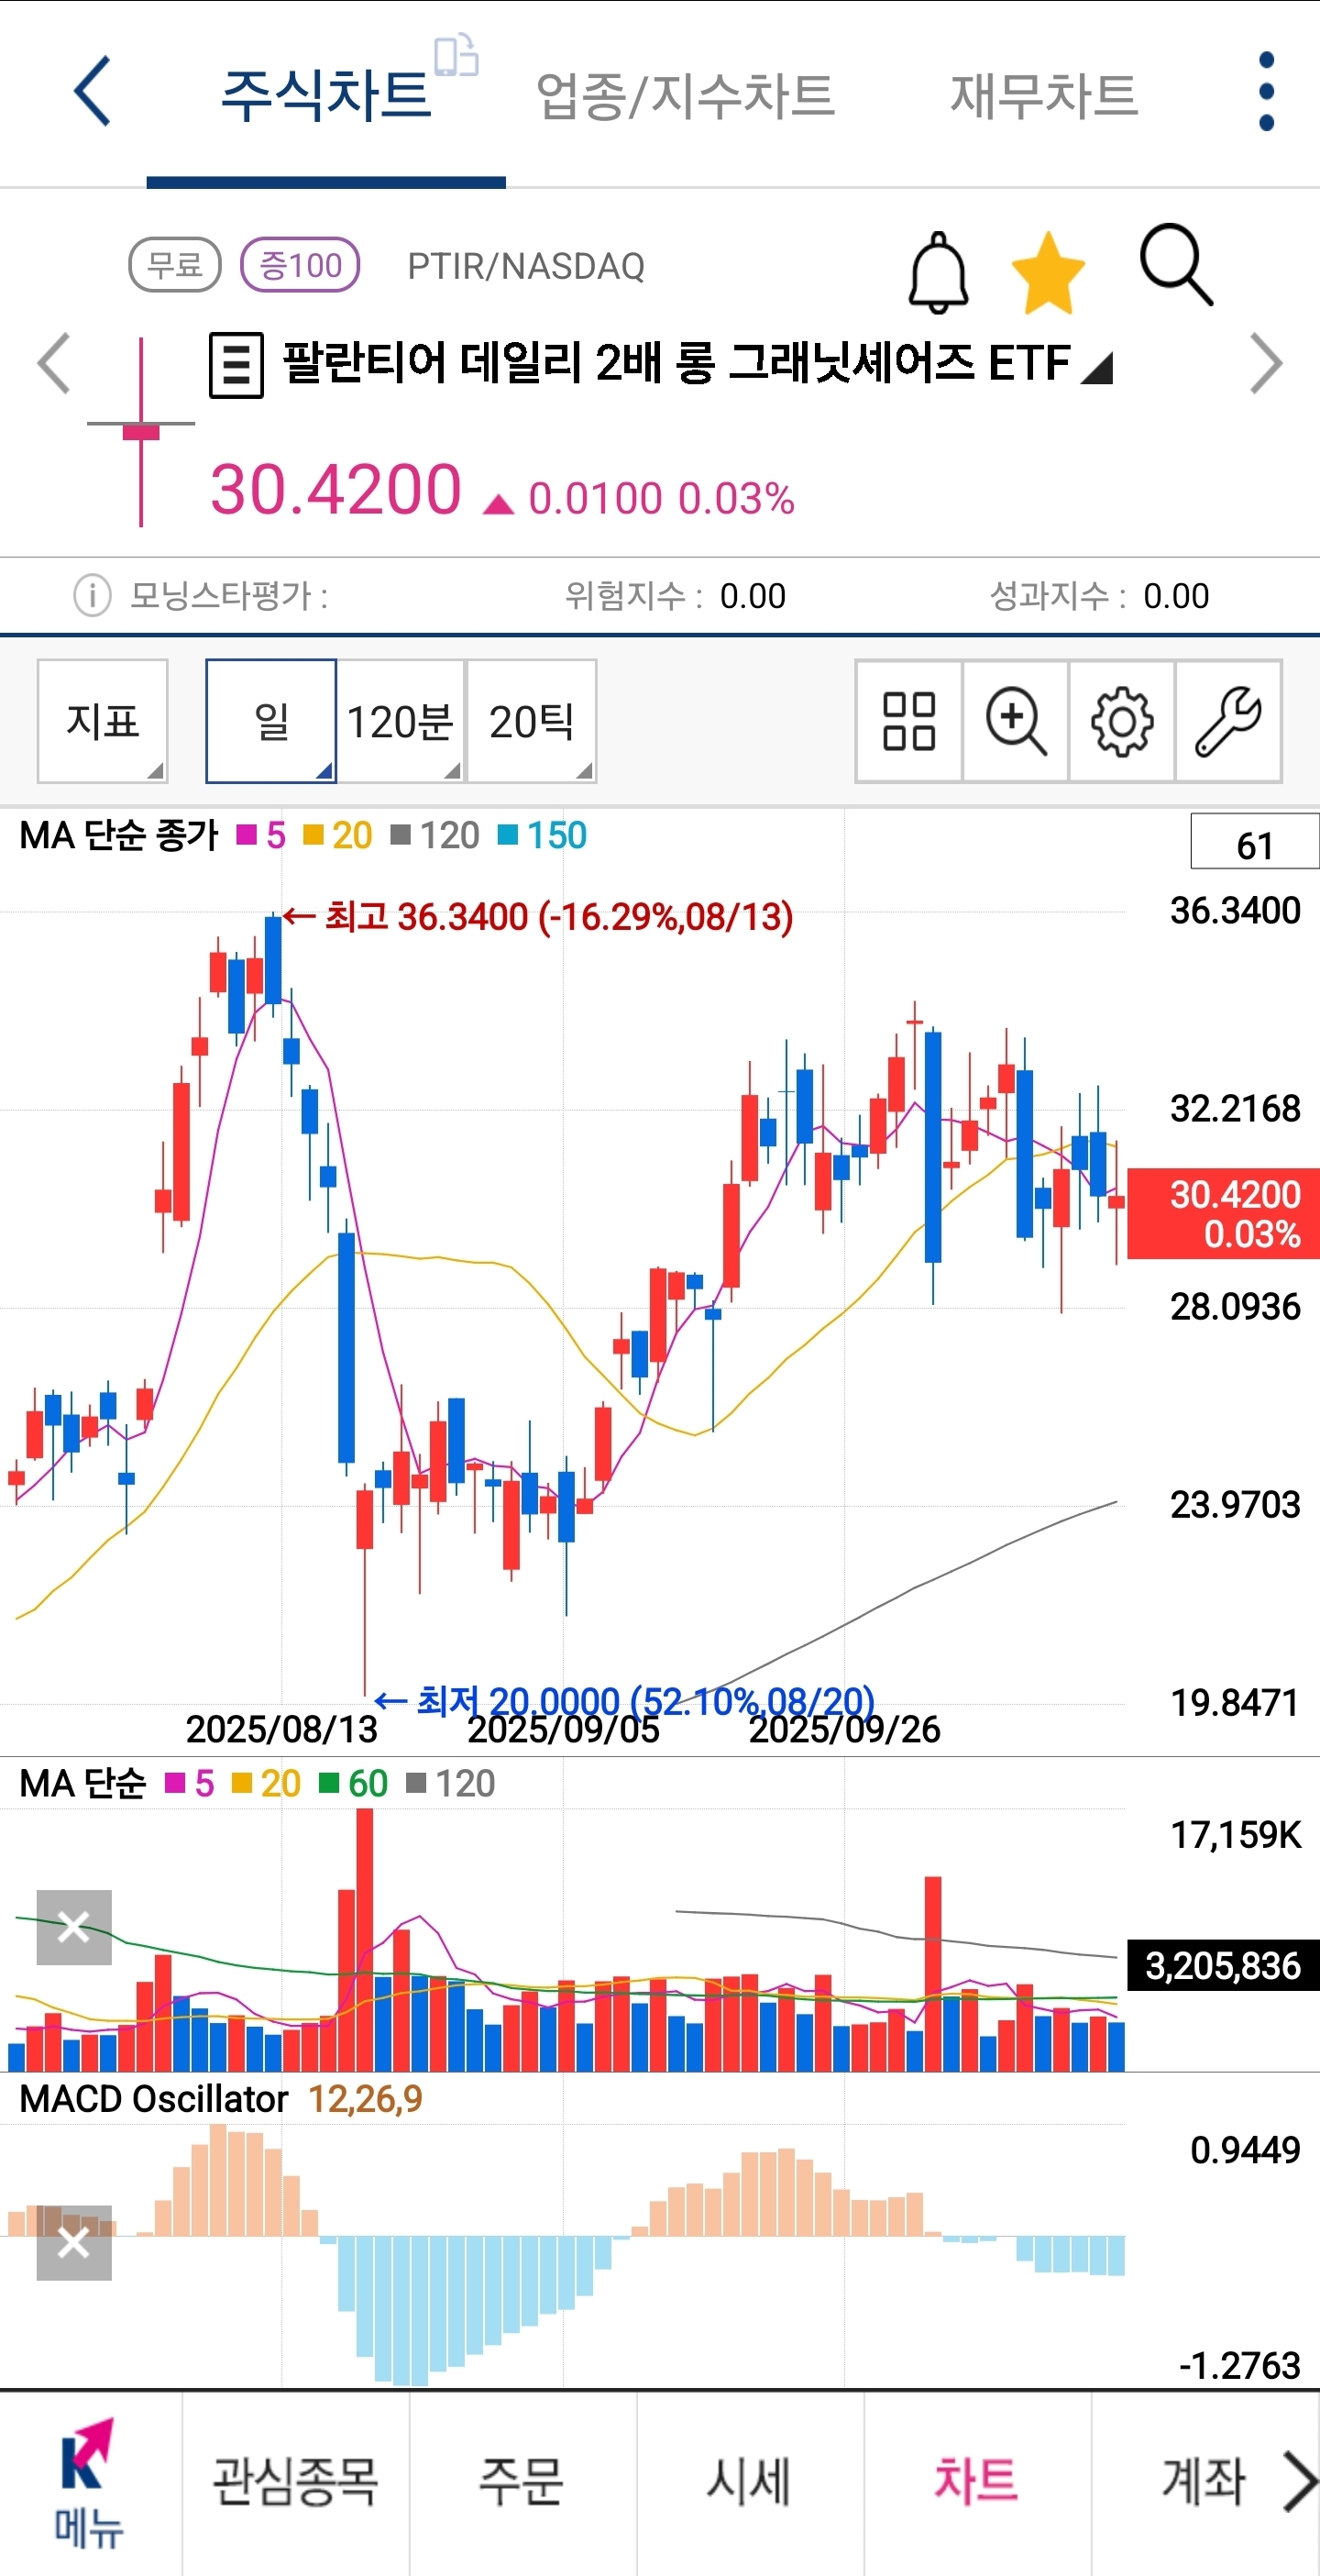Close the volume indicator panel
Viewport: 1320px width, 2576px height.
click(74, 1927)
